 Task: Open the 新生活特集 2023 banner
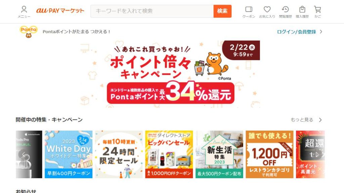[219, 154]
